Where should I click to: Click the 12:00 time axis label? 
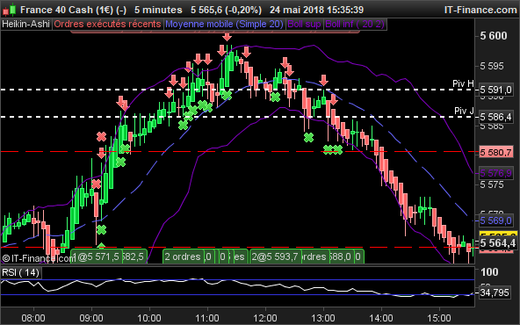click(x=265, y=318)
